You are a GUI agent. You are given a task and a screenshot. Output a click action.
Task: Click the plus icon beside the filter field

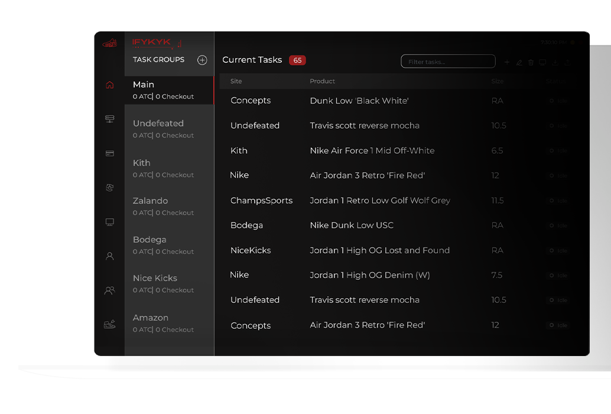click(506, 62)
